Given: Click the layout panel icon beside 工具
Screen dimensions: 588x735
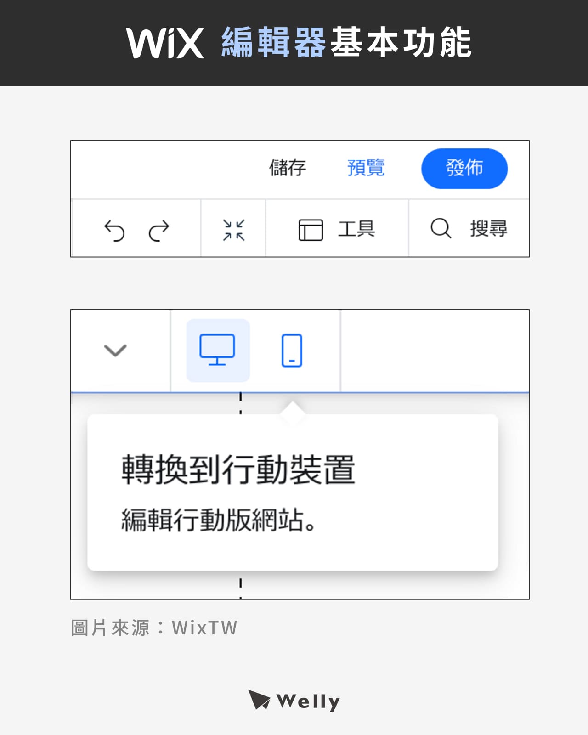Looking at the screenshot, I should click(311, 230).
